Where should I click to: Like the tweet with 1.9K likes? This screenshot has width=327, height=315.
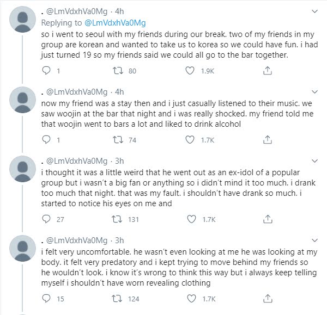(x=190, y=71)
